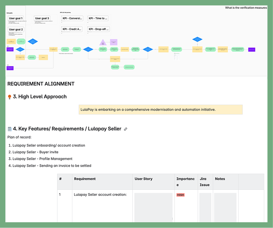This screenshot has height=228, width=273.
Task: Select the purple triangle shape in the flowchart
Action: click(x=103, y=43)
